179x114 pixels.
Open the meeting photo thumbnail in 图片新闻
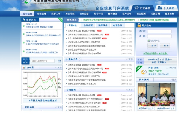point(156,95)
